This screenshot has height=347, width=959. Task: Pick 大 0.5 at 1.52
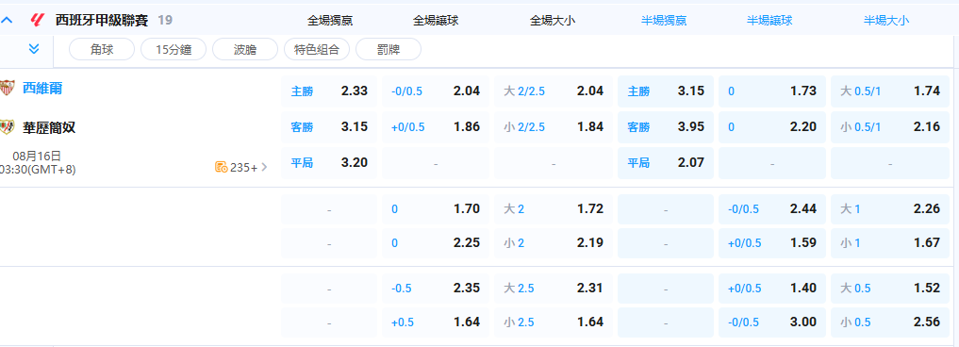point(890,289)
